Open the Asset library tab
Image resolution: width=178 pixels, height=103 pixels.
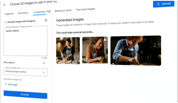tap(23, 13)
